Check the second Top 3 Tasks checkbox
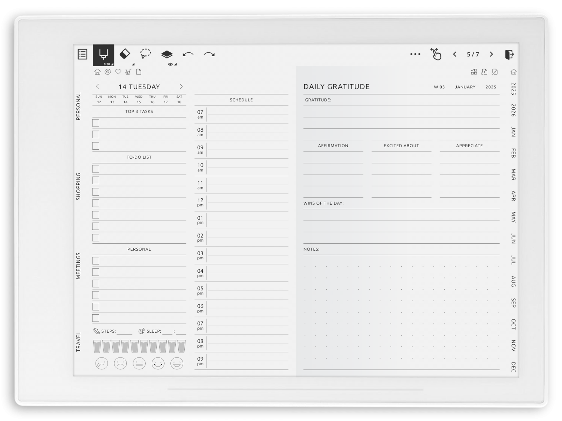The height and width of the screenshot is (421, 562). click(96, 134)
